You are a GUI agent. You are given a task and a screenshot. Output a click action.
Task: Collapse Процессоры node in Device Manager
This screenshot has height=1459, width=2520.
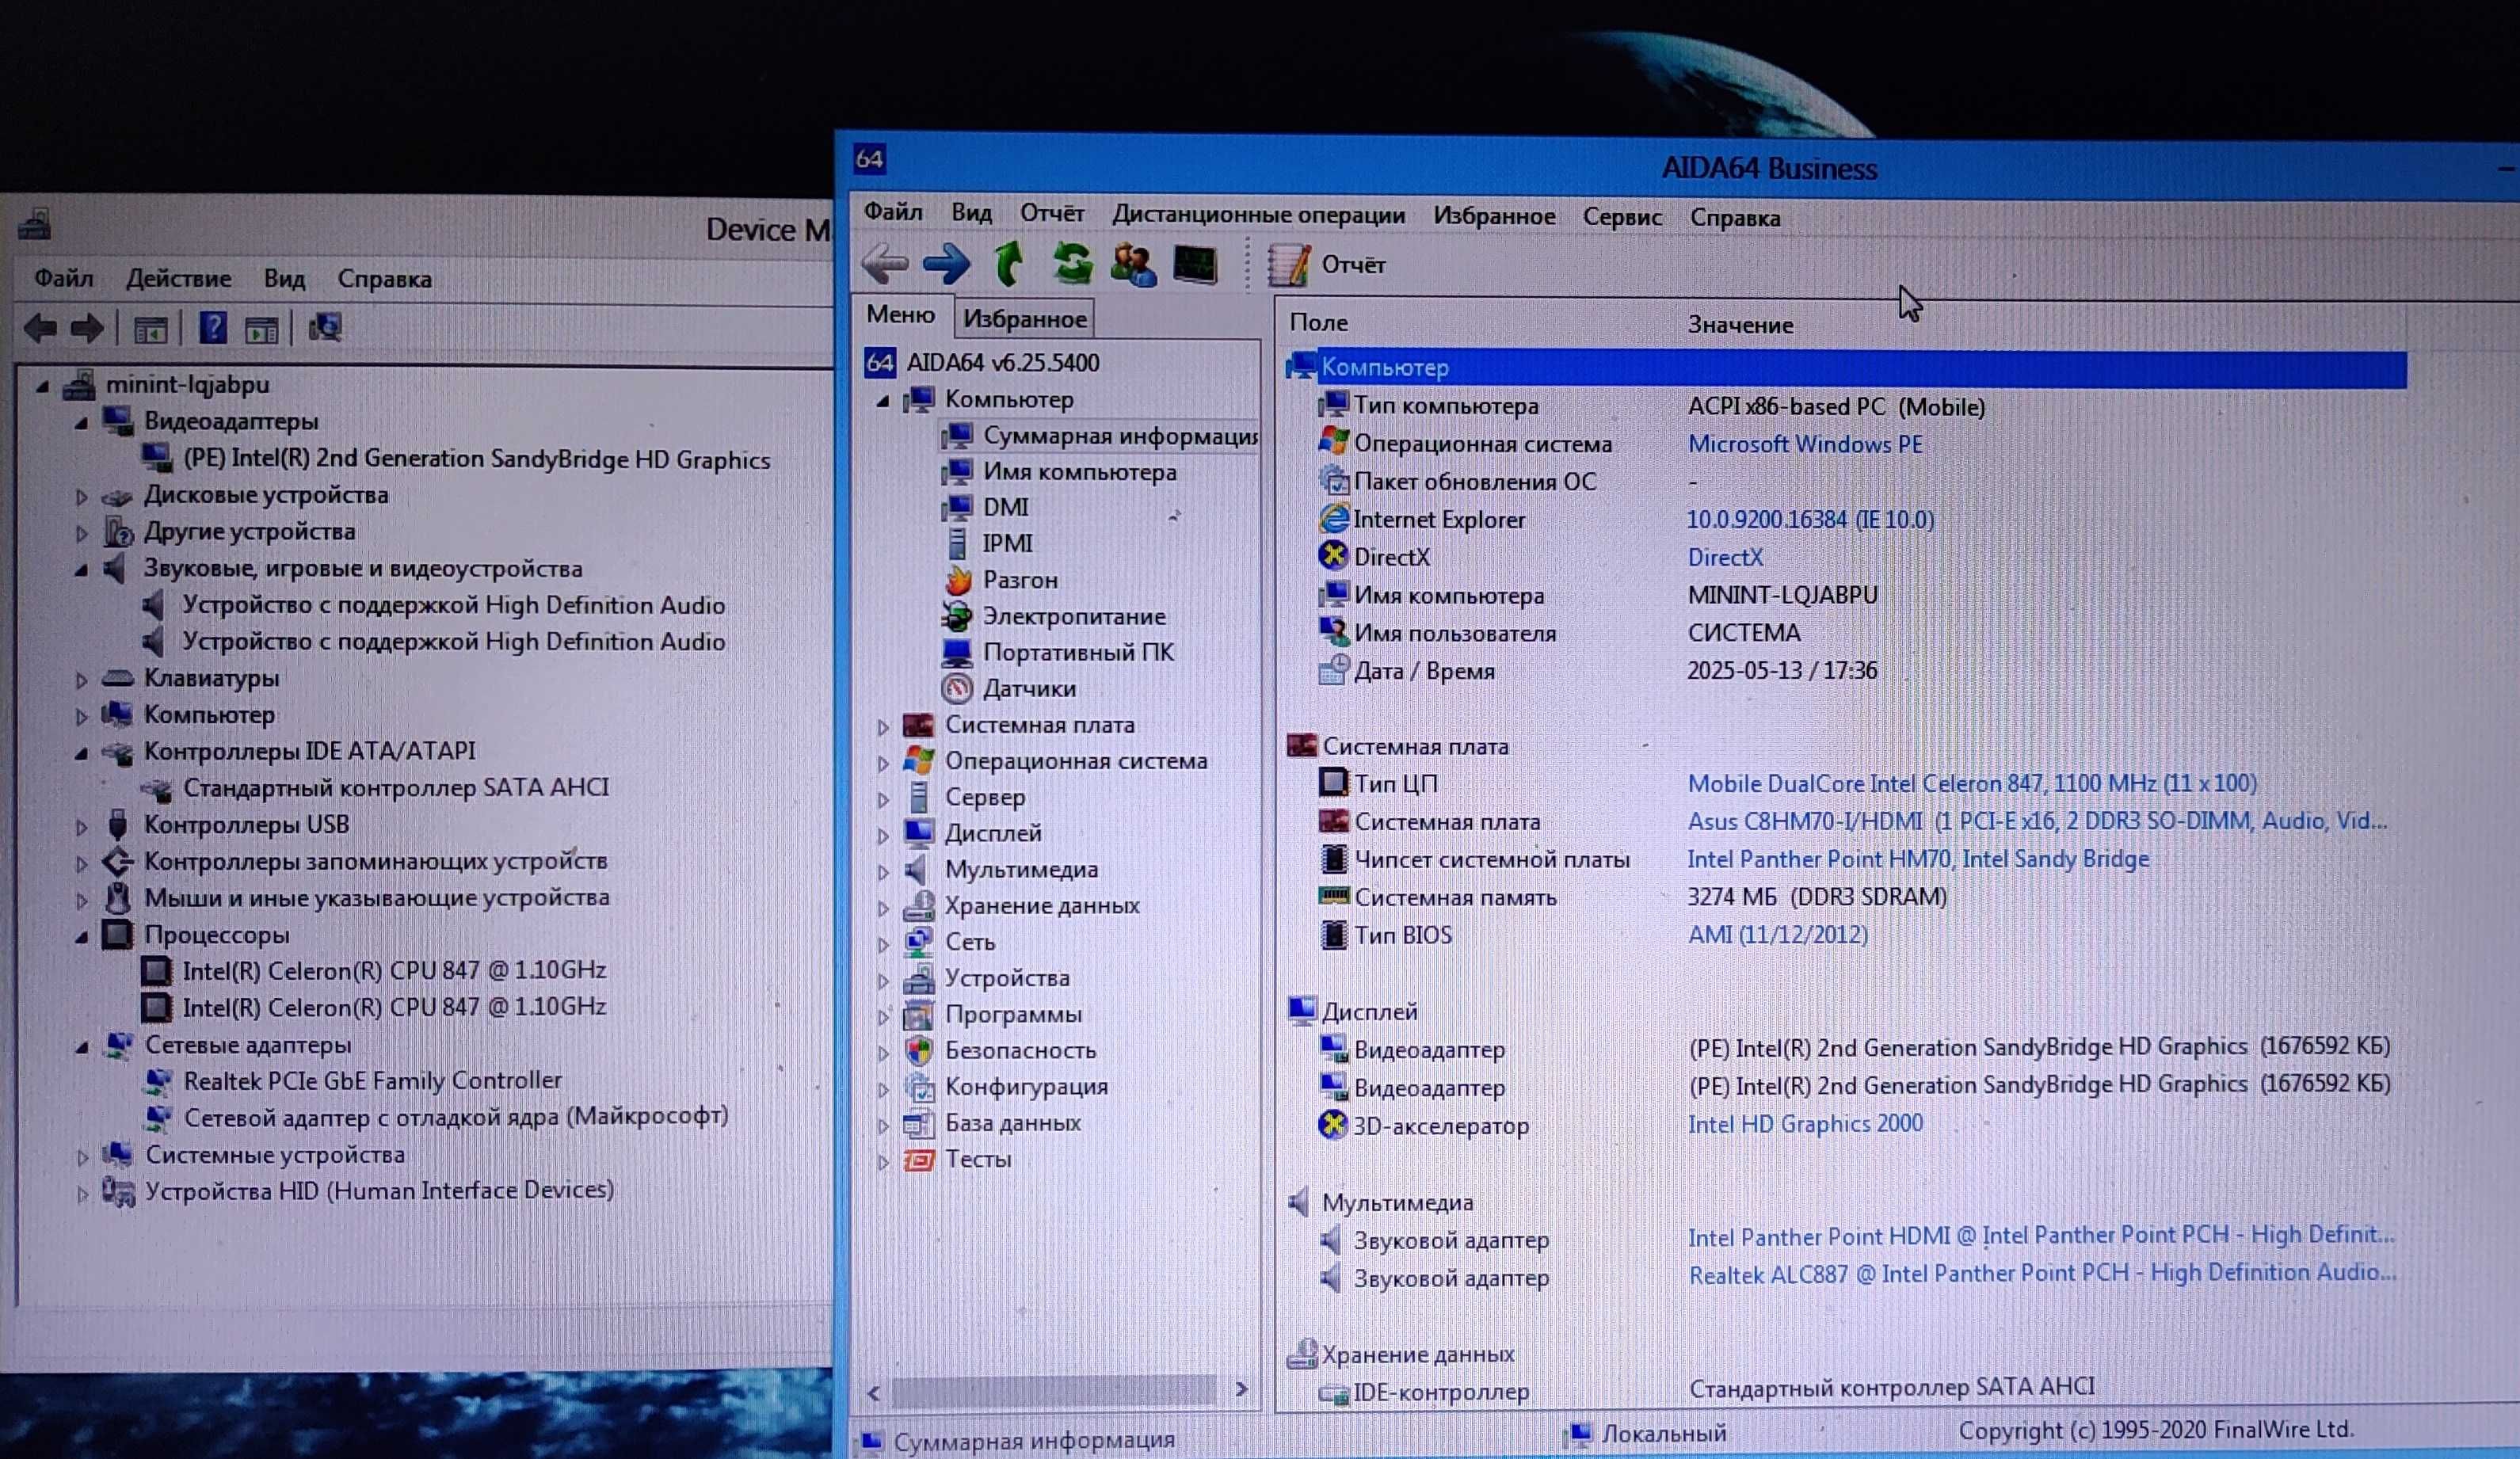coord(82,937)
